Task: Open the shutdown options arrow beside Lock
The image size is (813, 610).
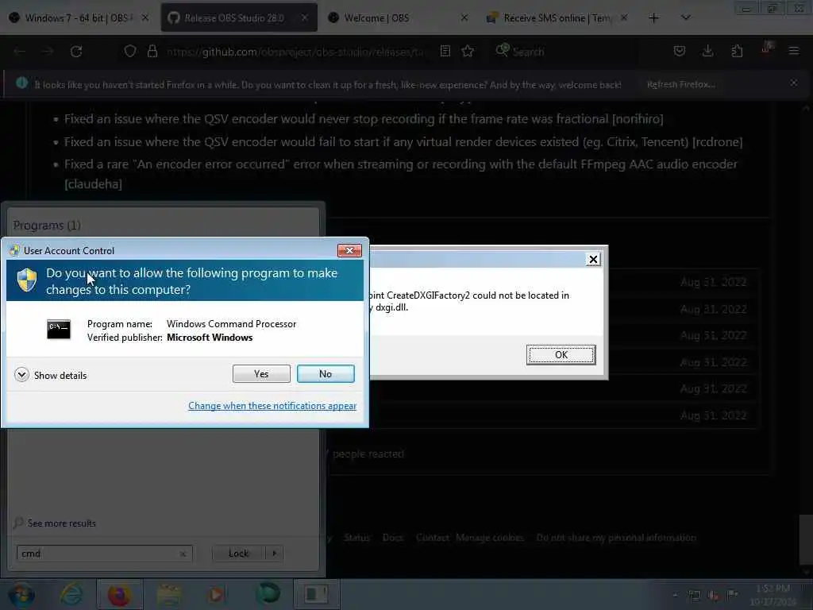Action: (274, 554)
